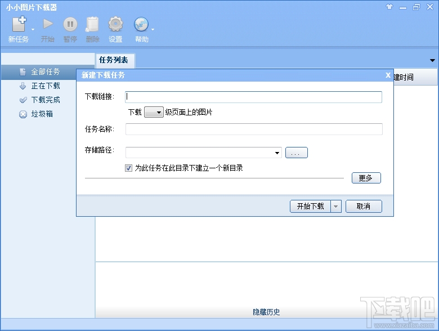Open the page level dropdown after 下载

[154, 112]
